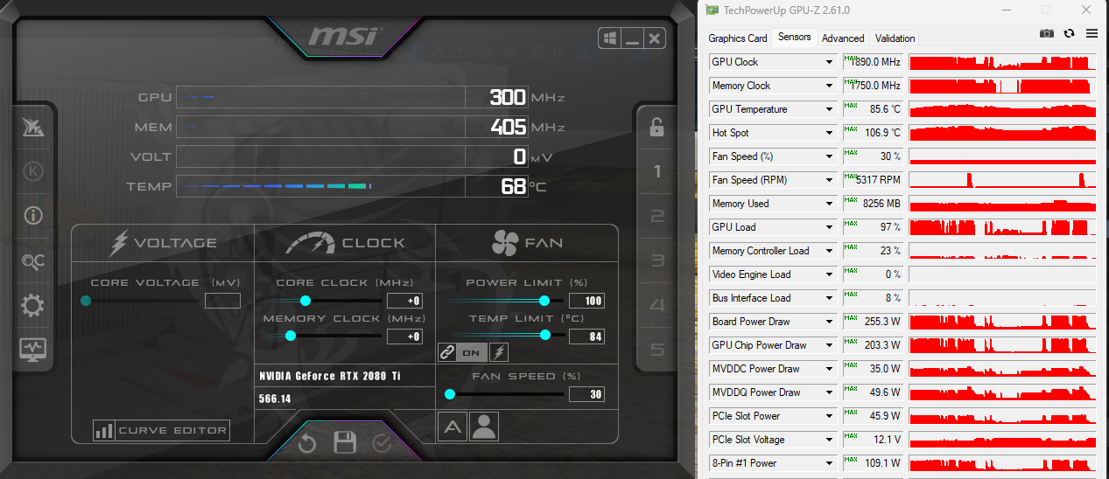Click the Memory Clock +0 value field
Screen dimensions: 1109x479
point(404,337)
